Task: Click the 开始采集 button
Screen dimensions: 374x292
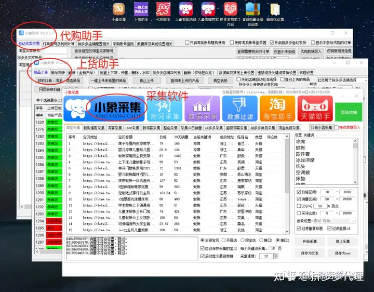Action: coord(310,242)
